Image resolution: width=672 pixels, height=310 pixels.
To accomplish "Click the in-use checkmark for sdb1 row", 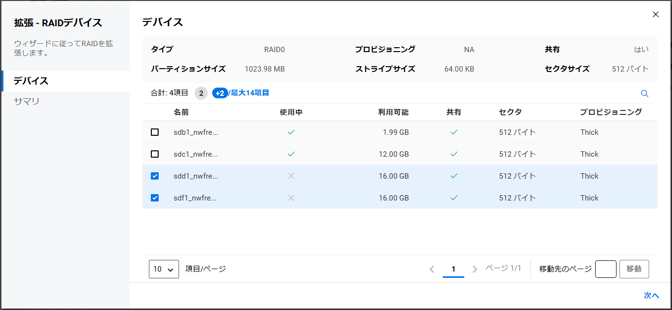I will [291, 132].
